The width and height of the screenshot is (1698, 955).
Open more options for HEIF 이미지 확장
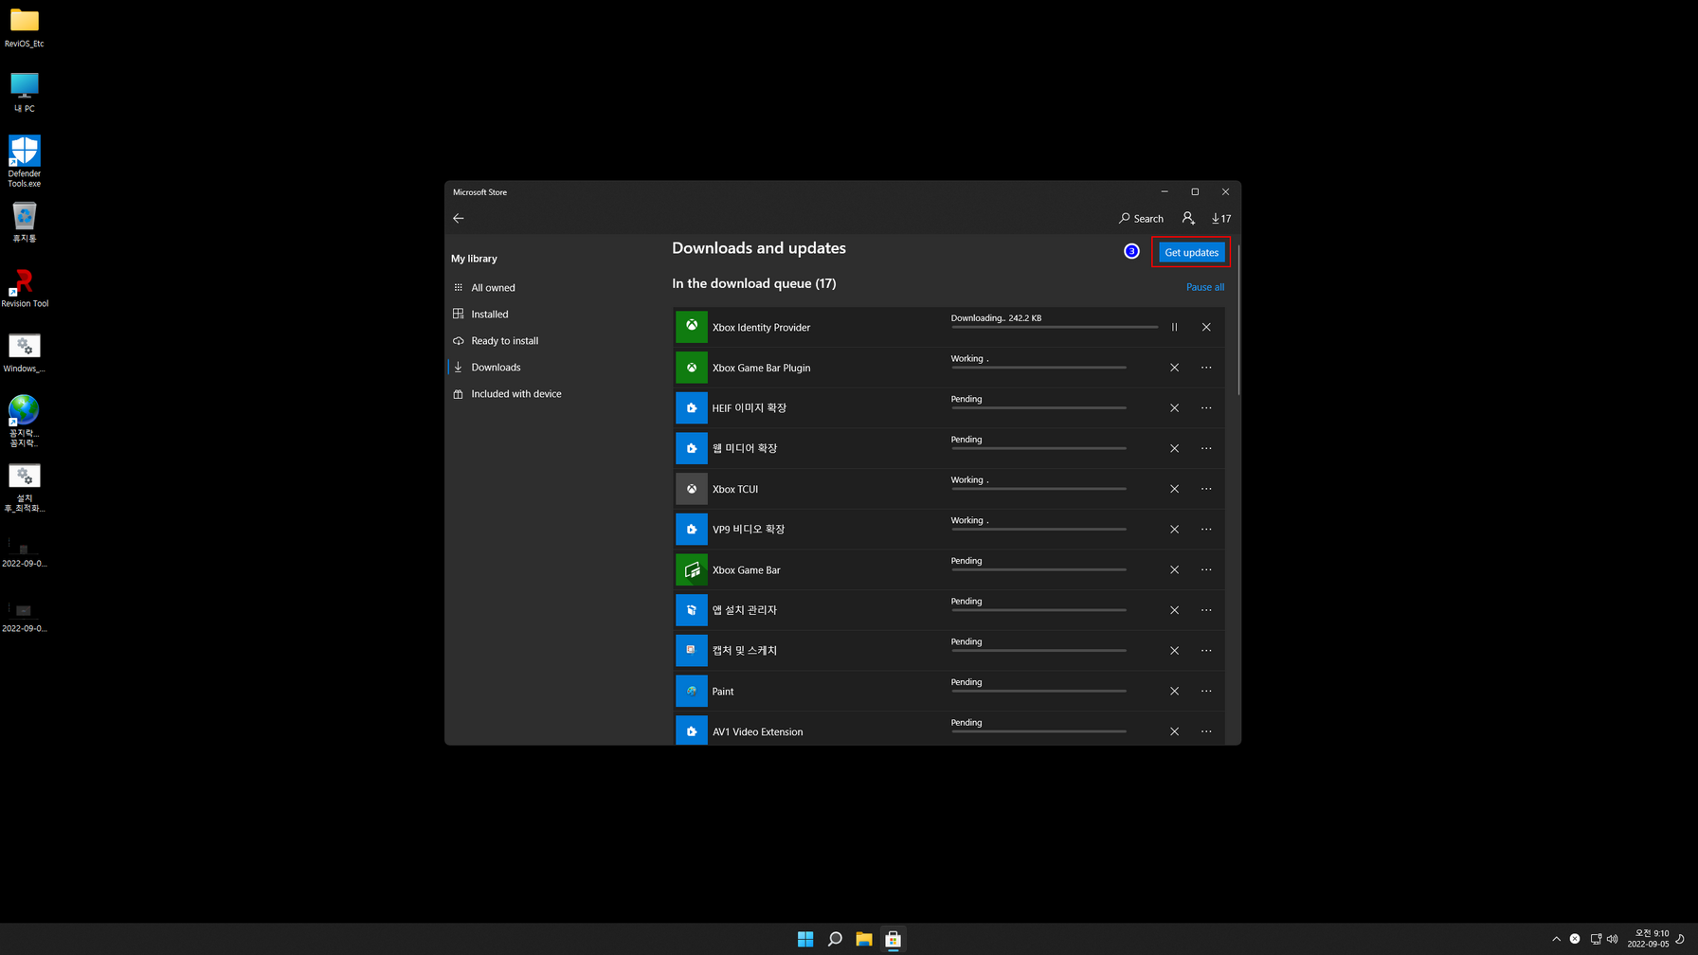(x=1206, y=408)
